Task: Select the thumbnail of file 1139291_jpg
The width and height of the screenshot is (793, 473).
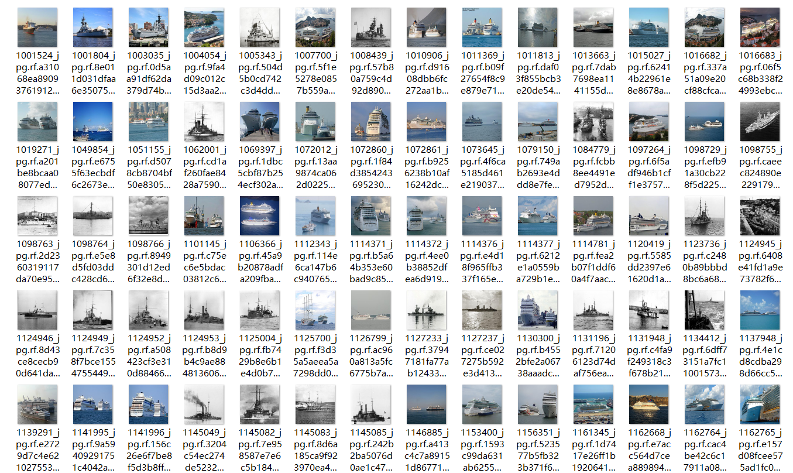Action: (37, 404)
